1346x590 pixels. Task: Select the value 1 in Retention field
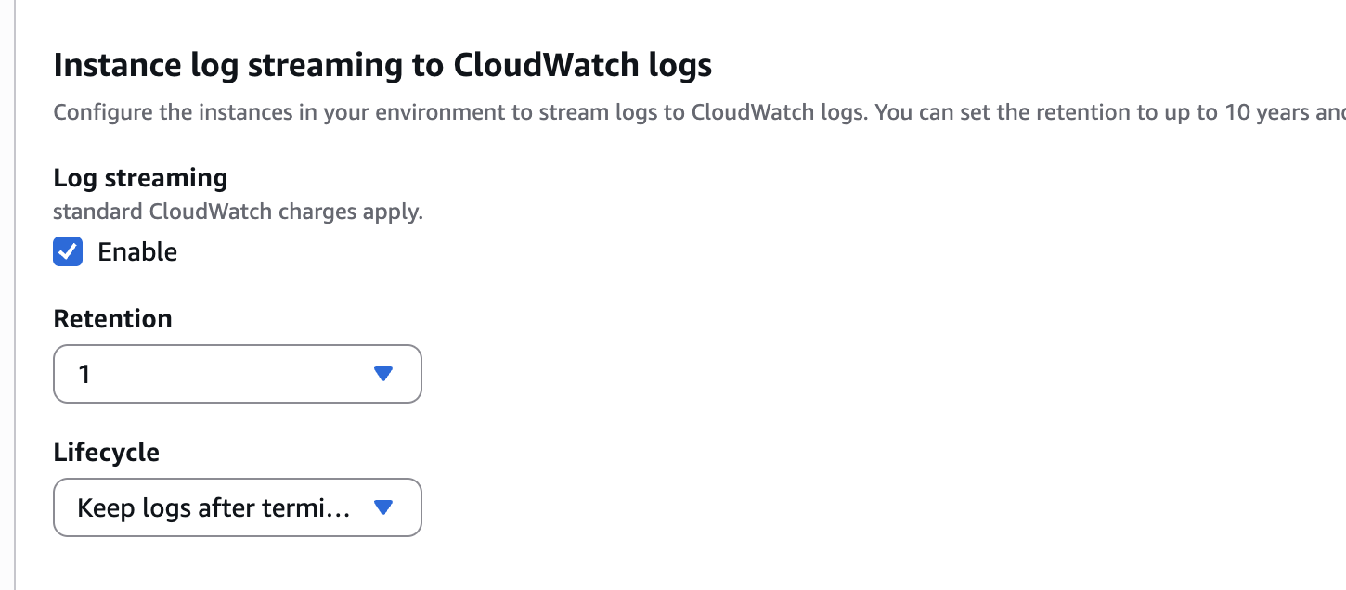84,375
